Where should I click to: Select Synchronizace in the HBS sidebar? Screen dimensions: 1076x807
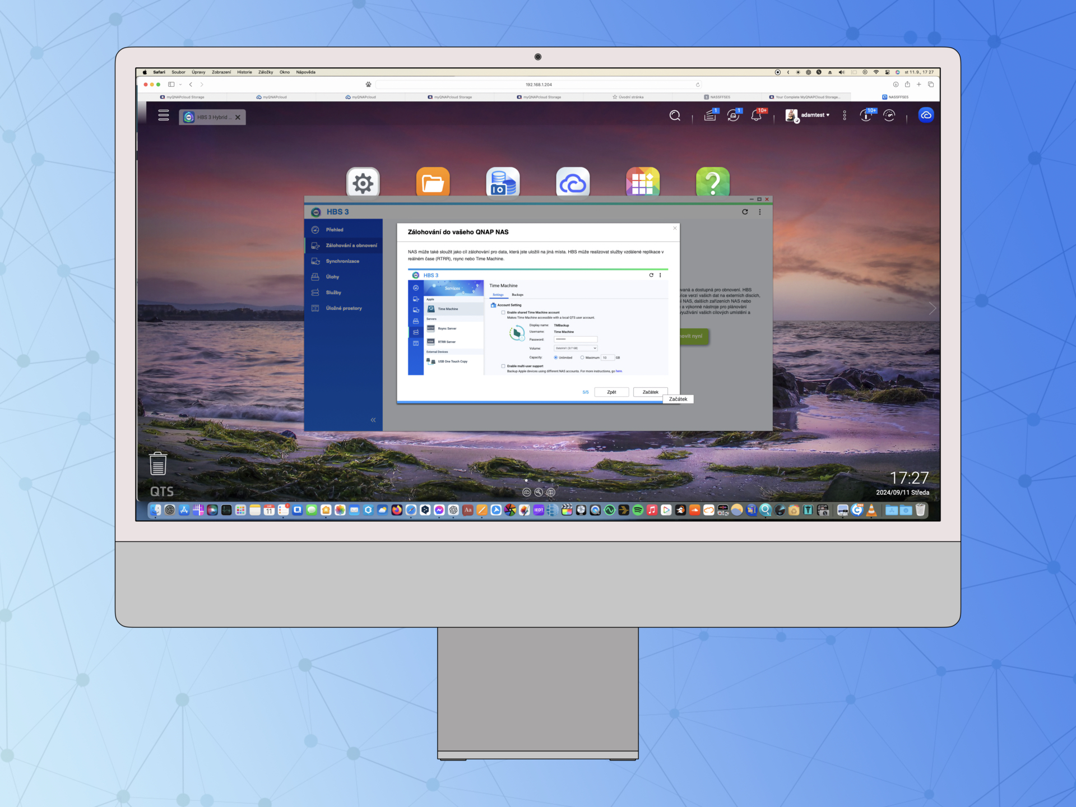coord(342,261)
